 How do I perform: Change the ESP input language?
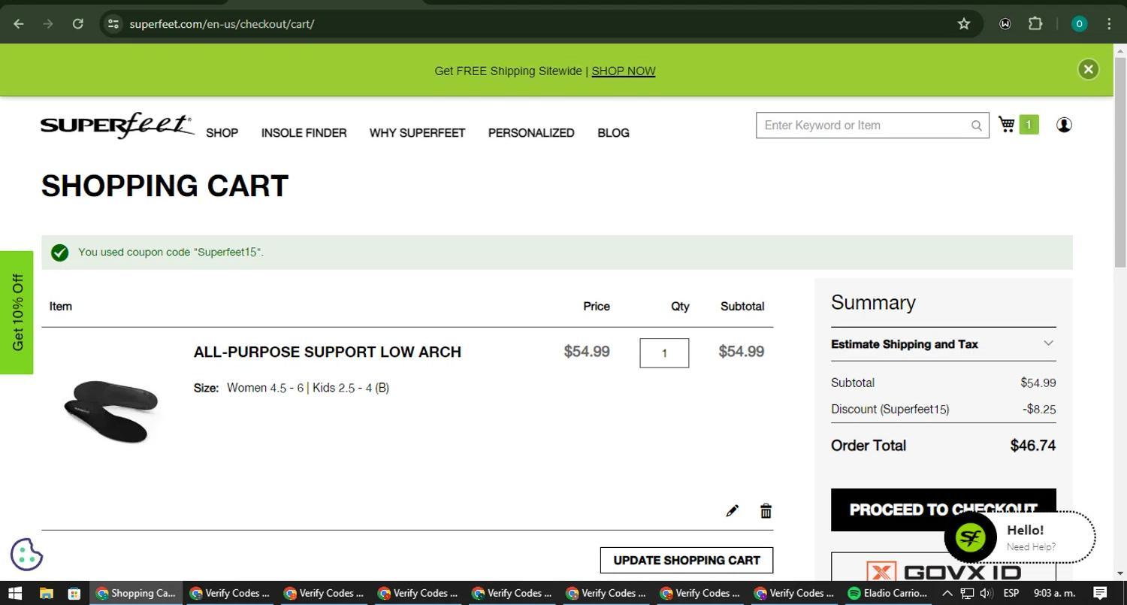(x=1011, y=593)
